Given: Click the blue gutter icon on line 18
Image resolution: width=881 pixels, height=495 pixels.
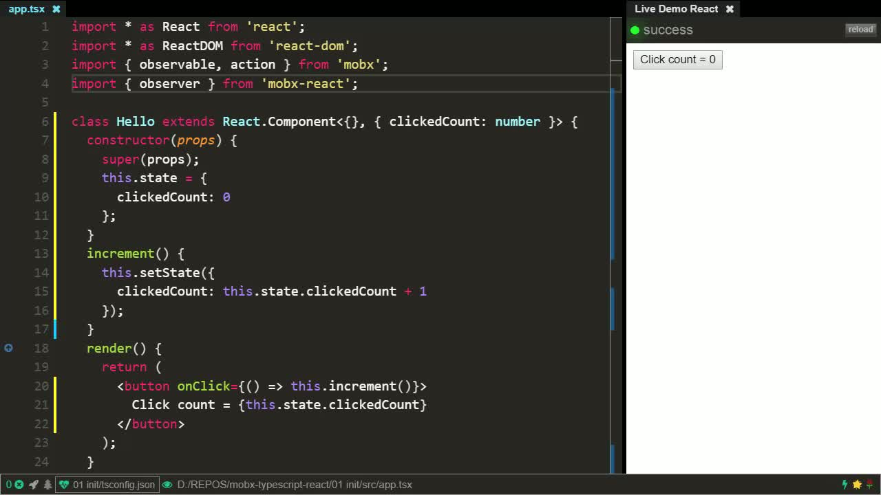Looking at the screenshot, I should click(8, 348).
